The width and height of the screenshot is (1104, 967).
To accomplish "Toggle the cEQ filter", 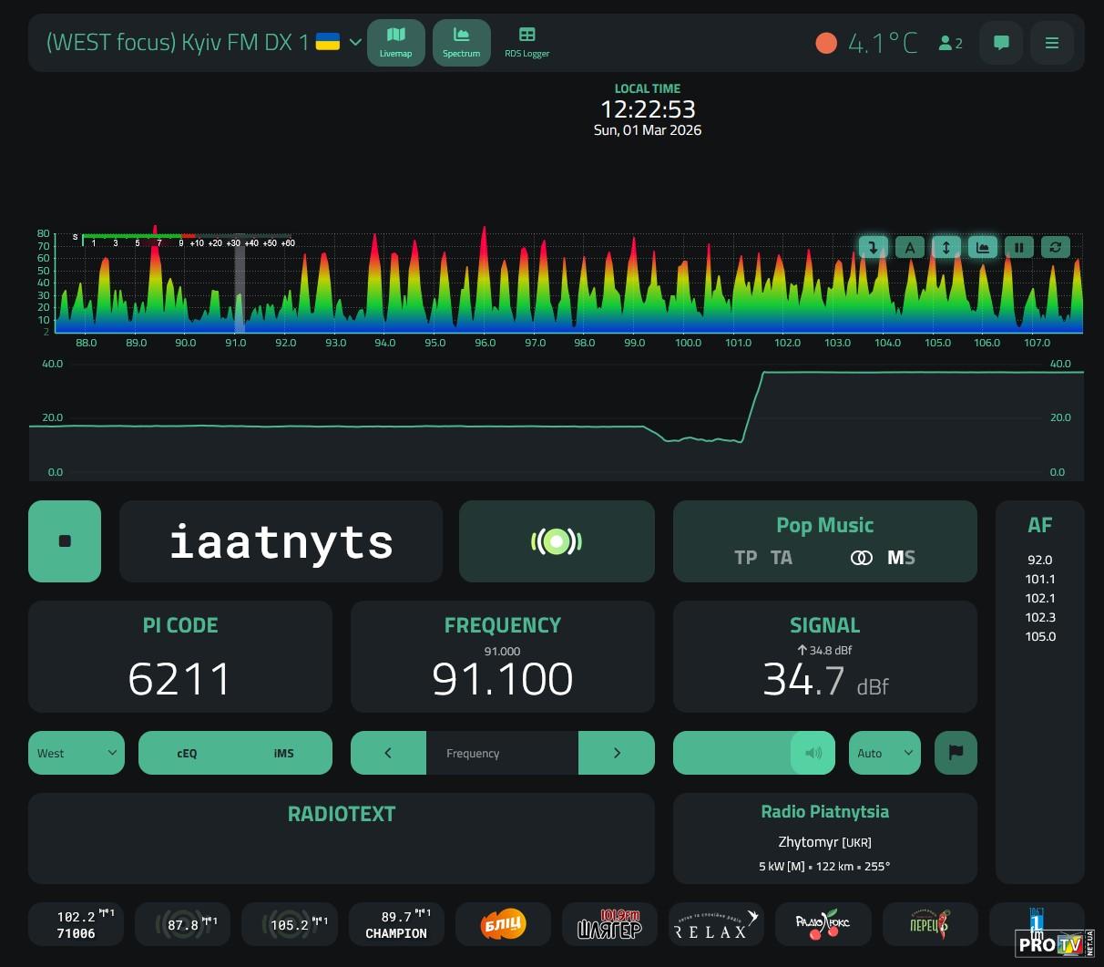I will [x=187, y=753].
